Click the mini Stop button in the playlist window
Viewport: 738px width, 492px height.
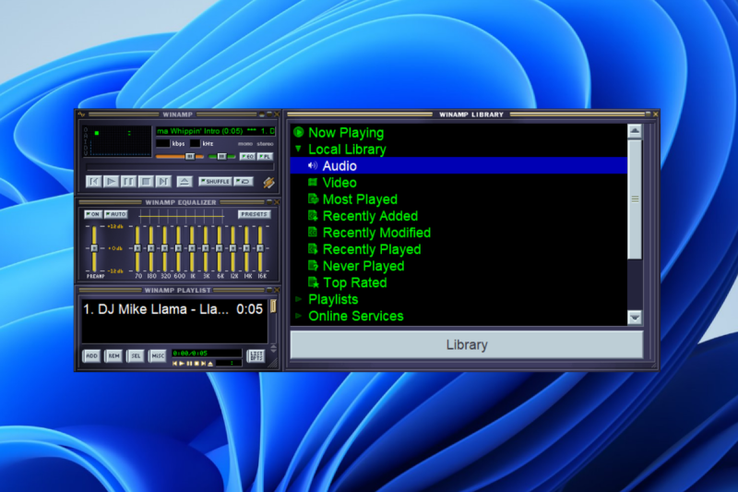point(196,364)
